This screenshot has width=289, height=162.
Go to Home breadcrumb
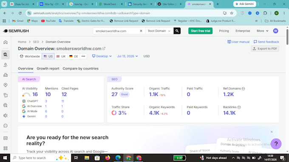click(22, 42)
